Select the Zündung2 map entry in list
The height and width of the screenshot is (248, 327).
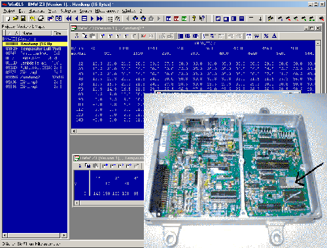tap(35, 77)
